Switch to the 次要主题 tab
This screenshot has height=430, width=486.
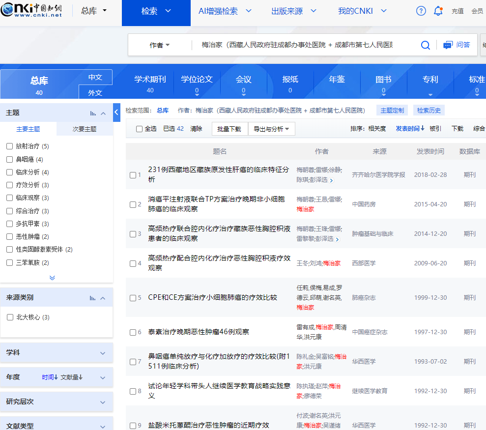(x=85, y=129)
